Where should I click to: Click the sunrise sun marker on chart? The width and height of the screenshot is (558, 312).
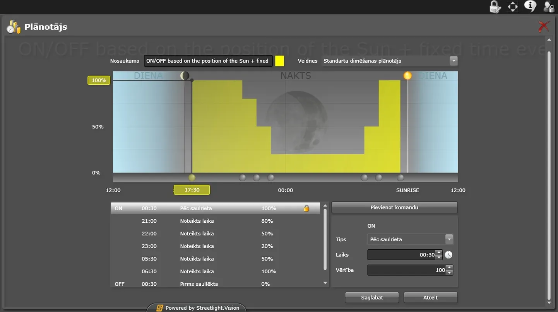[407, 75]
